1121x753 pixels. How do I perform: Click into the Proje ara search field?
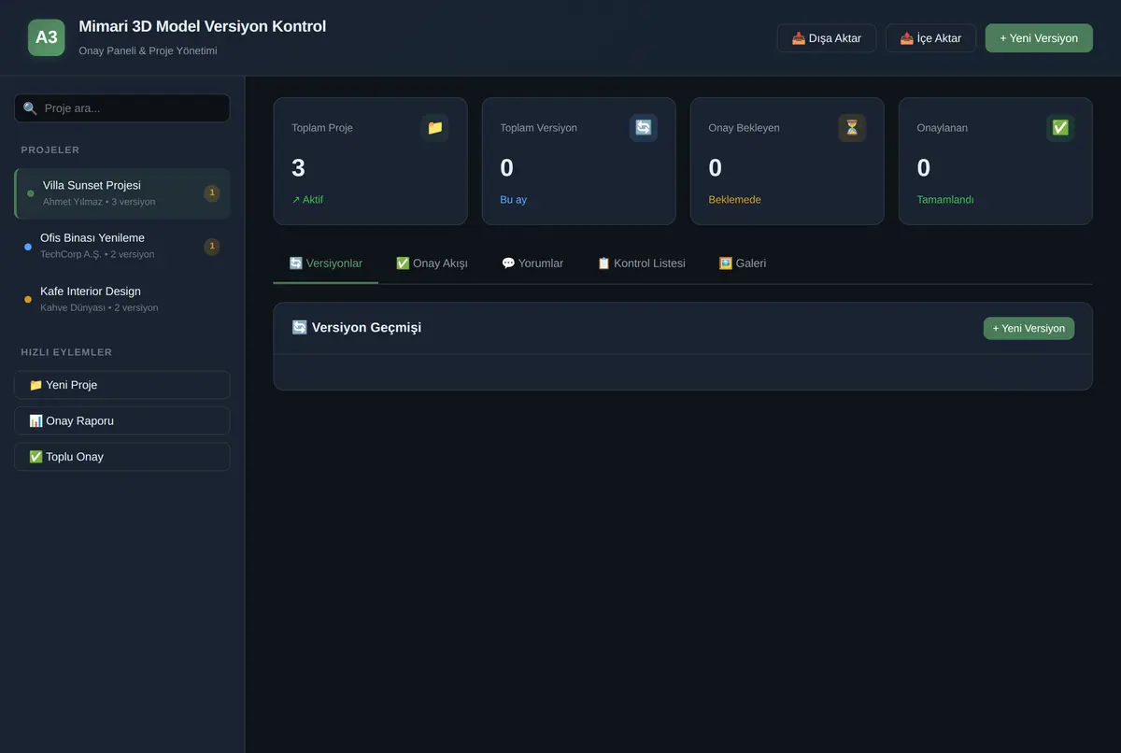(x=122, y=108)
